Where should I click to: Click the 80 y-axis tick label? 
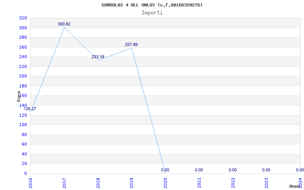[x=24, y=135]
